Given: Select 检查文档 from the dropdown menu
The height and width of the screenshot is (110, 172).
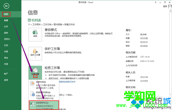Looking at the screenshot, I should pos(44,85).
